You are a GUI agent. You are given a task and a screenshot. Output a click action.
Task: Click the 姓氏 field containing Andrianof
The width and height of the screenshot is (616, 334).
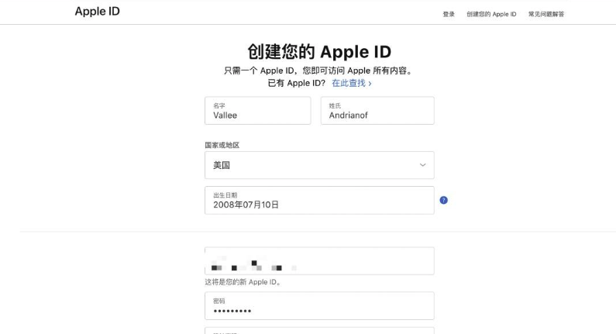(377, 111)
